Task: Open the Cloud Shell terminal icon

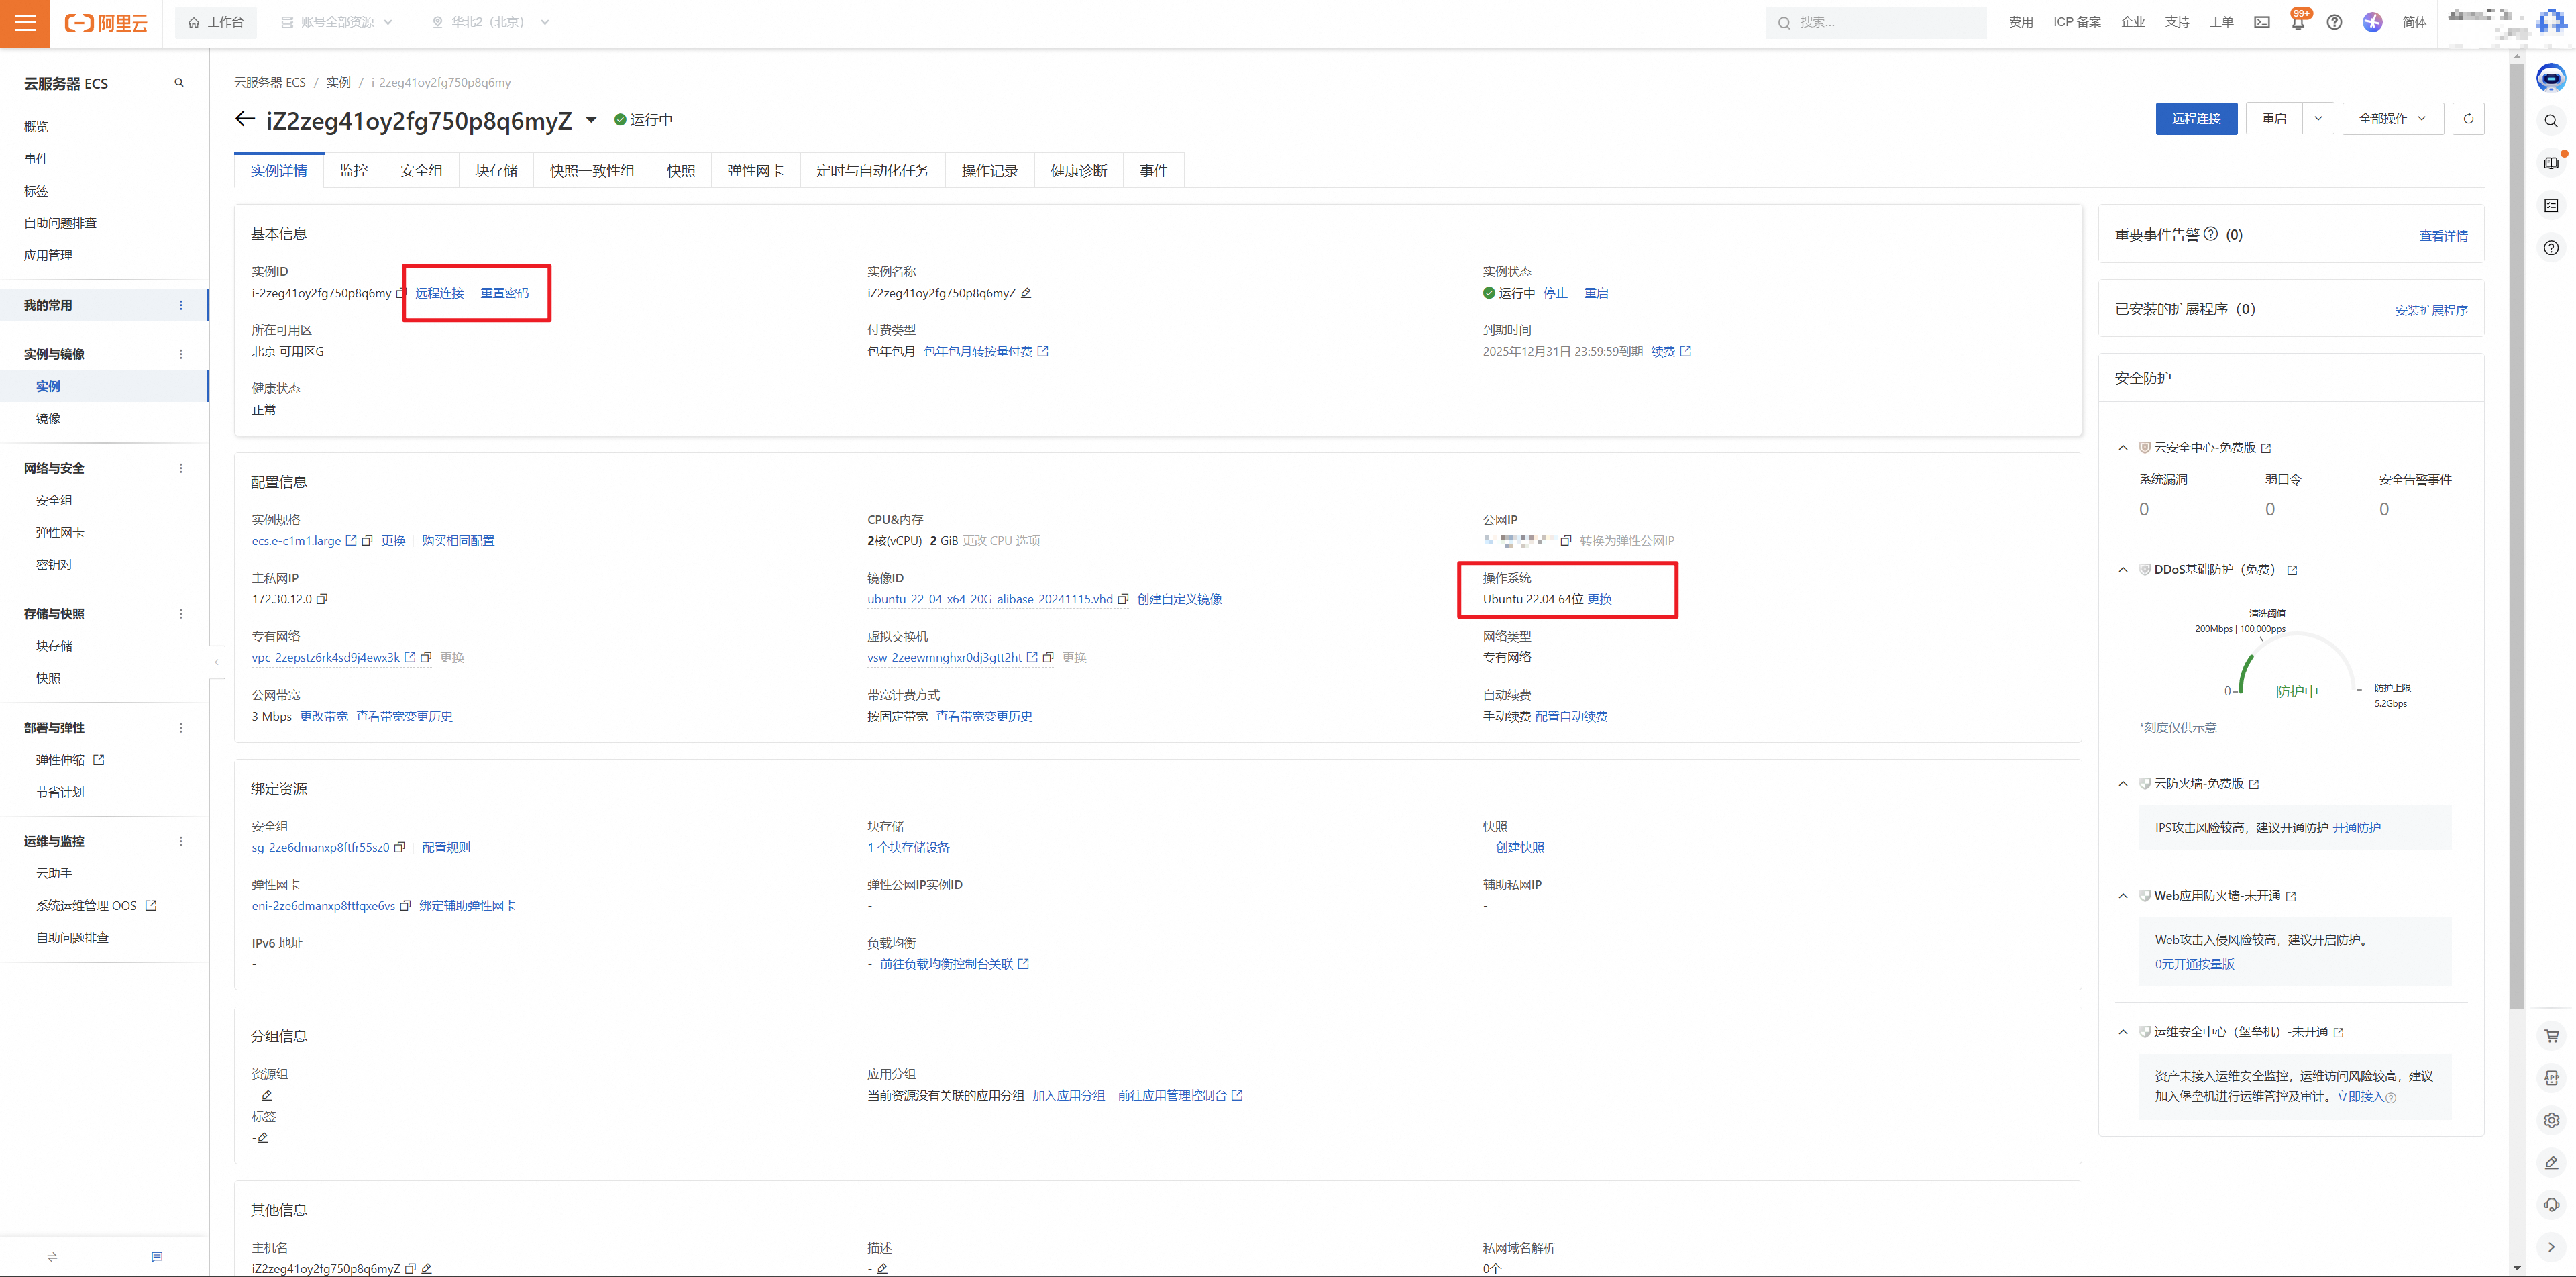Action: 2261,22
